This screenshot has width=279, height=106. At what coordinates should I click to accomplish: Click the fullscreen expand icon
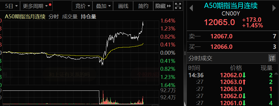coord(178,6)
